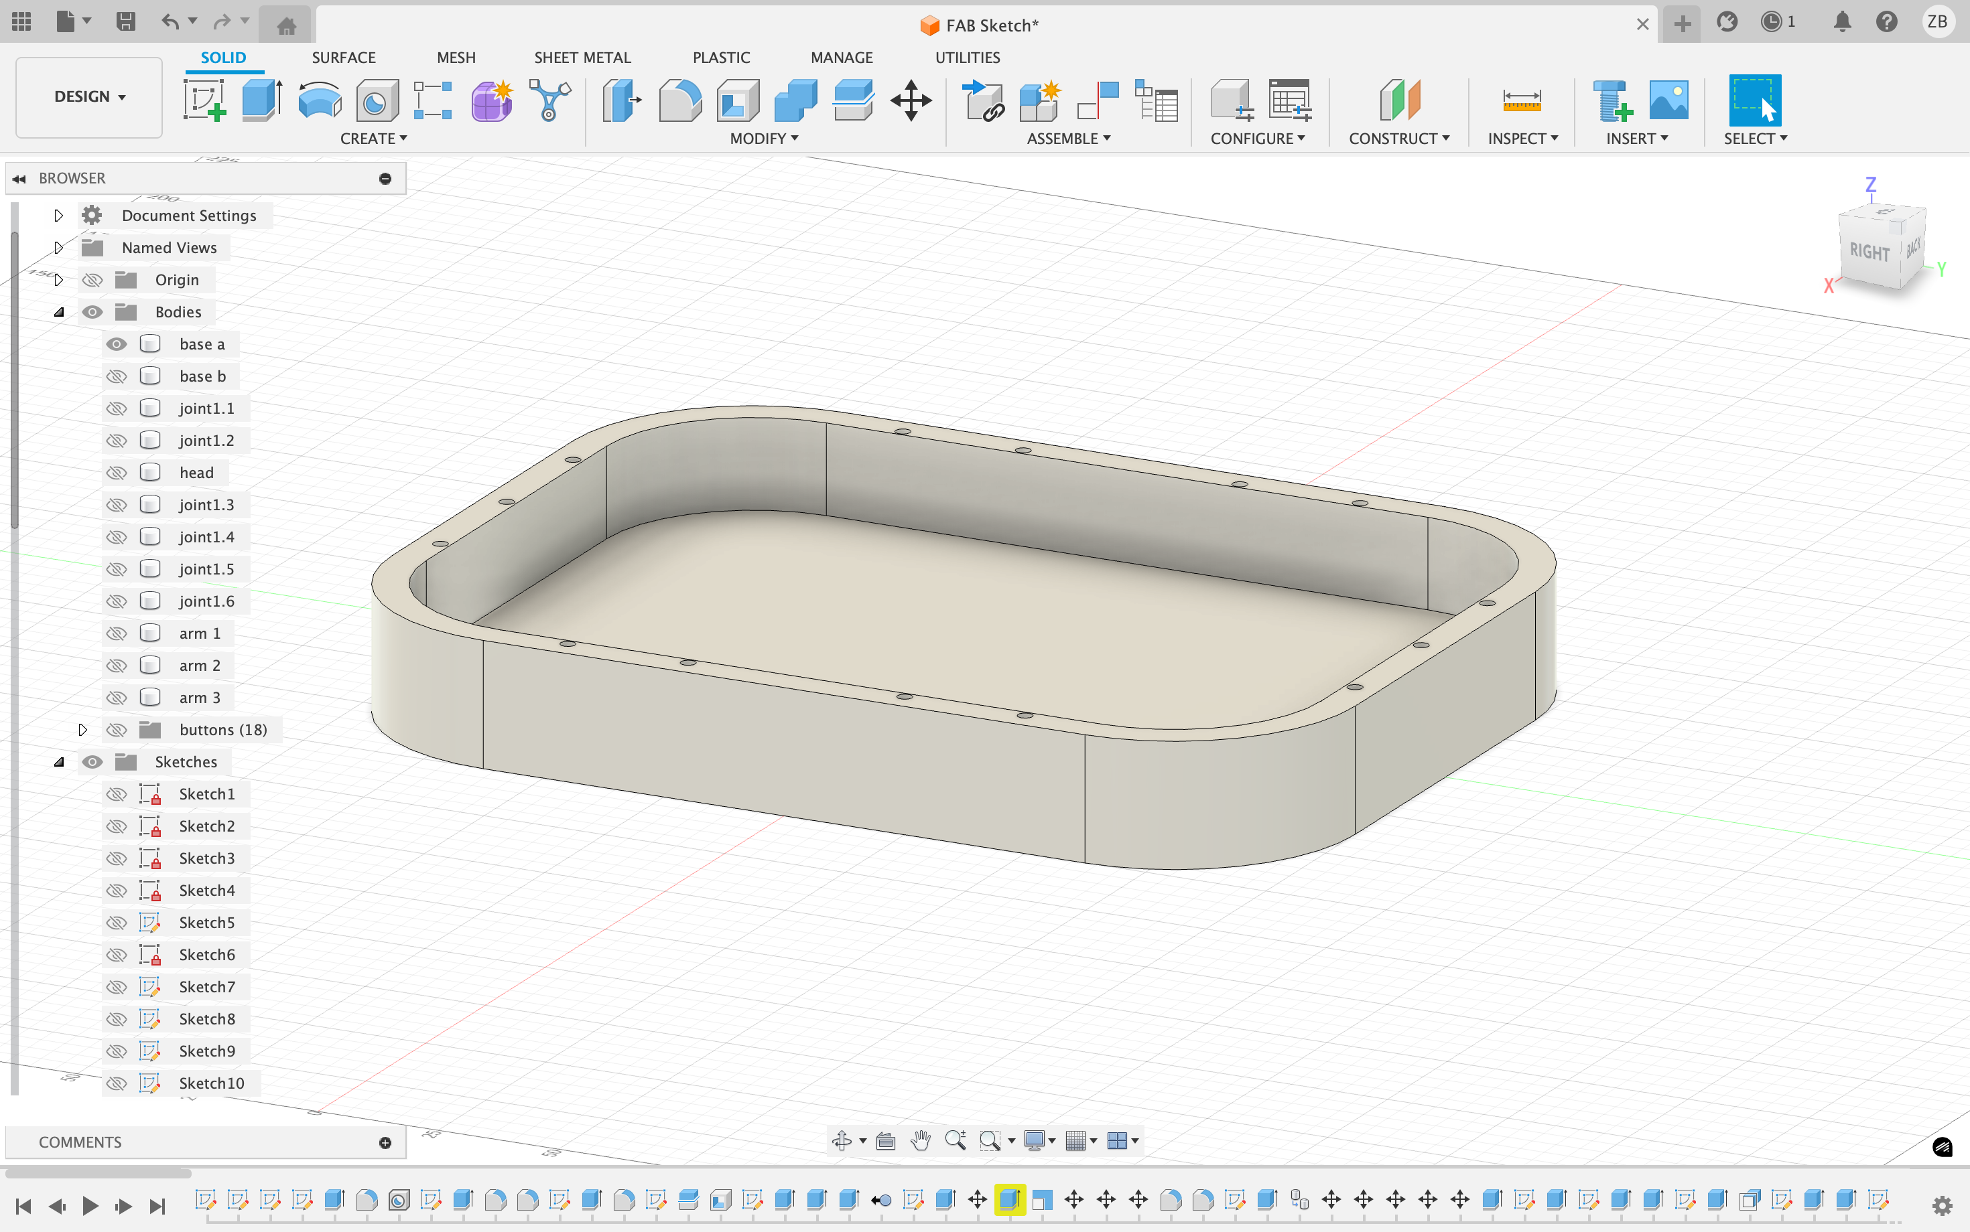
Task: Switch to the SHEET METAL tab
Action: [x=582, y=58]
